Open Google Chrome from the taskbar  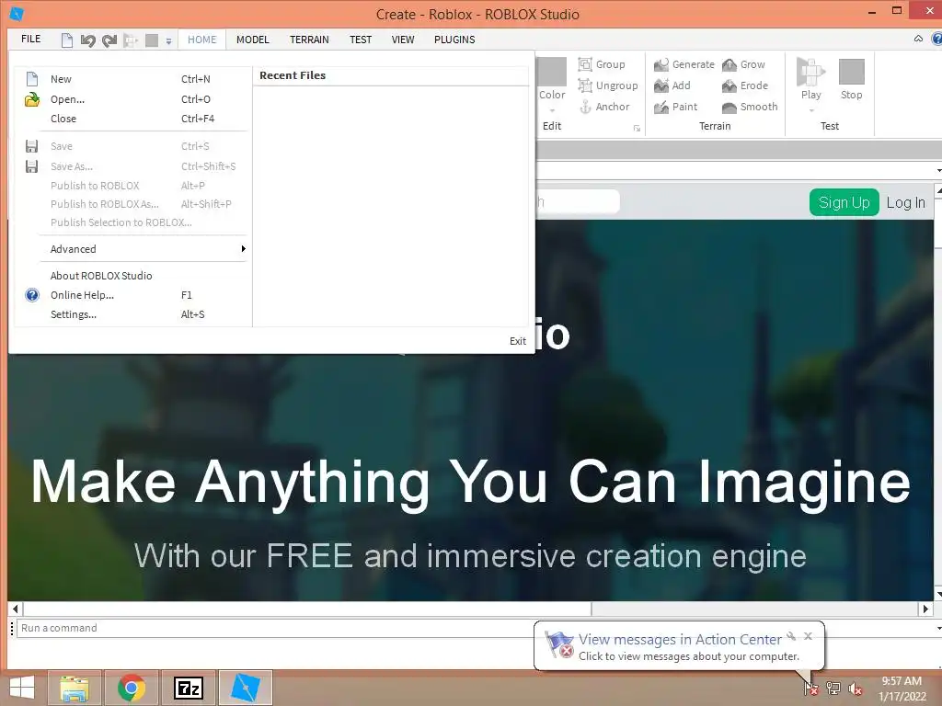click(132, 688)
